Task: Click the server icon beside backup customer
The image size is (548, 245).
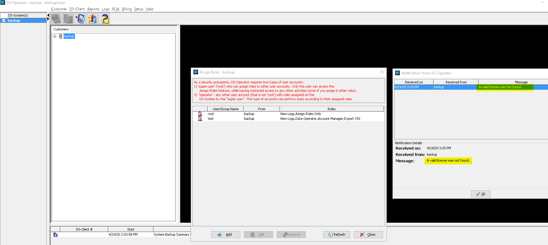Action: pyautogui.click(x=61, y=36)
